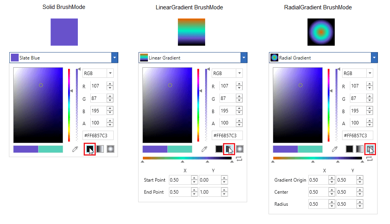
Task: Toggle the highlighted radial gradient mode button
Action: (x=370, y=149)
